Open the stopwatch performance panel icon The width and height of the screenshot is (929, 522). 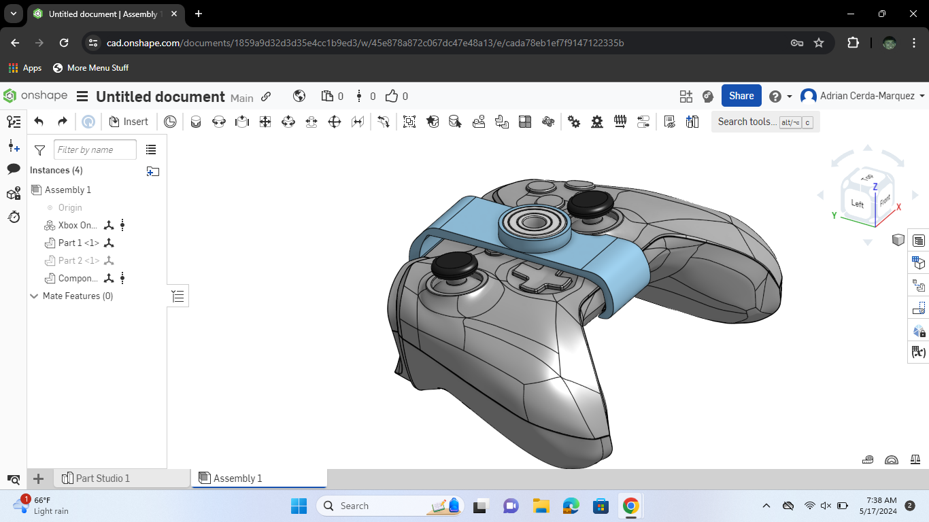point(14,217)
